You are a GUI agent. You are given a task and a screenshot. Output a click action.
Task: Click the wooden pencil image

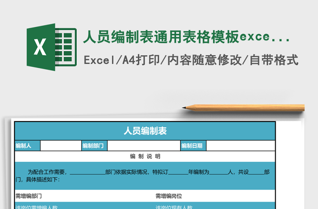click(243, 108)
